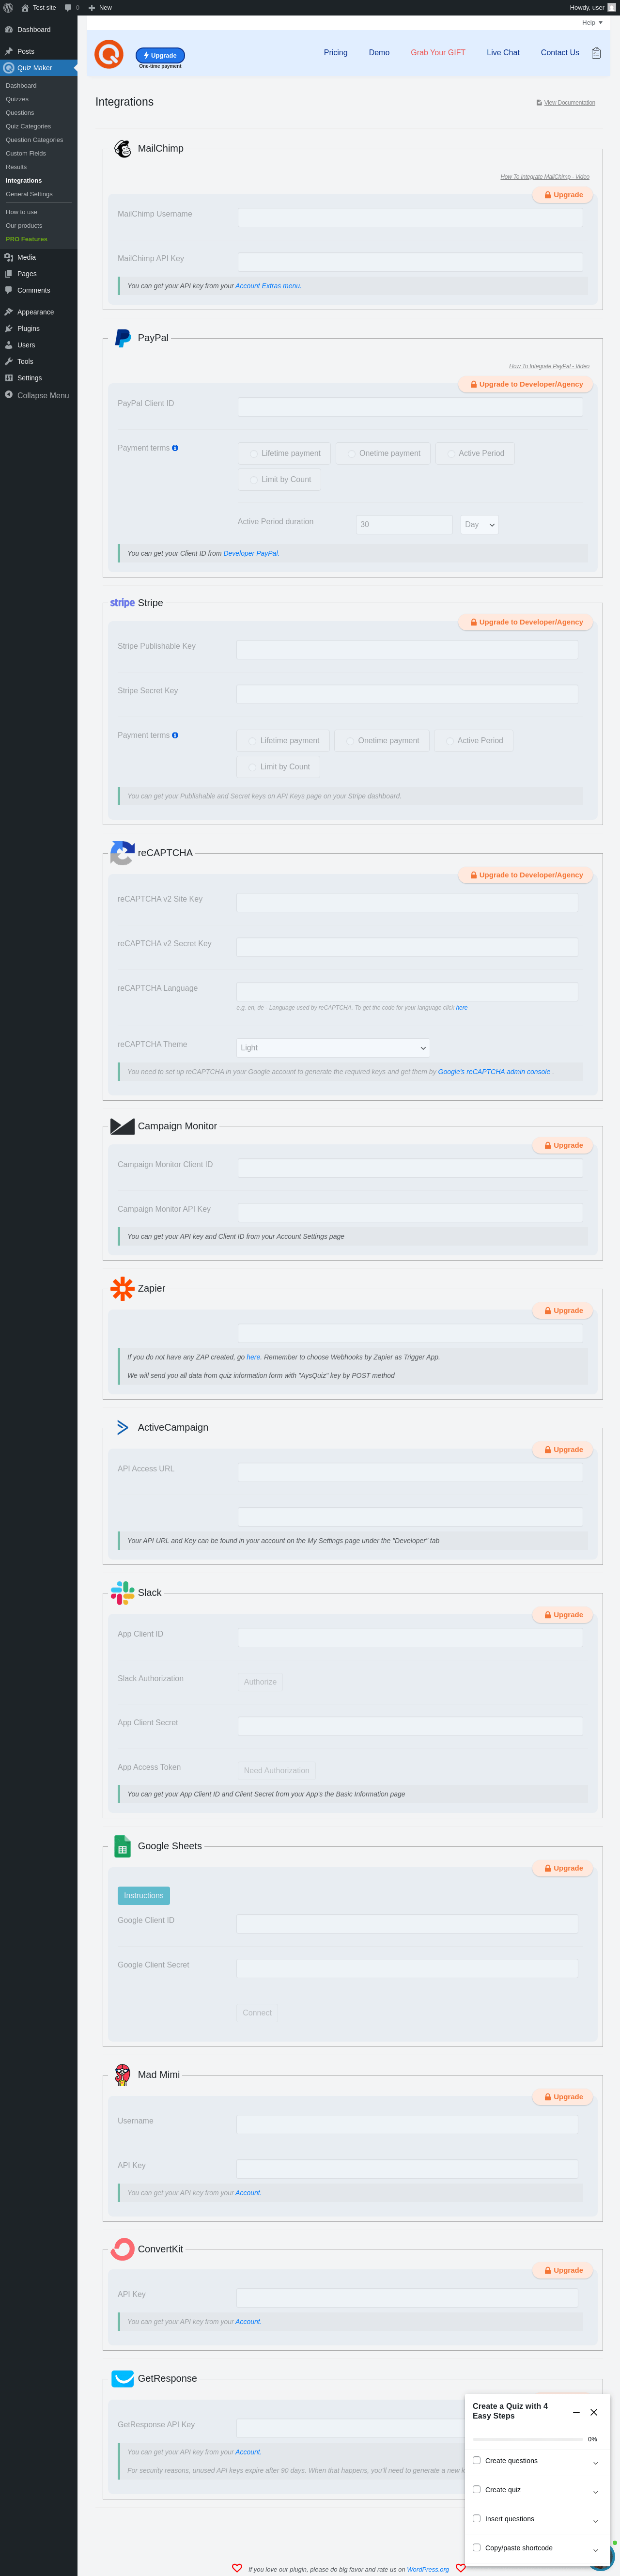Click the WordPress logo in the admin bar

tap(8, 7)
